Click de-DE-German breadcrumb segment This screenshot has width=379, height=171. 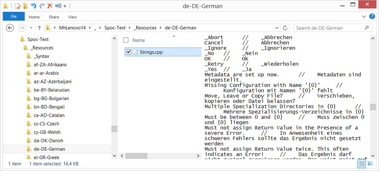(180, 28)
